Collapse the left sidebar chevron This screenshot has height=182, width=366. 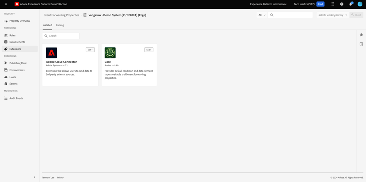click(35, 177)
